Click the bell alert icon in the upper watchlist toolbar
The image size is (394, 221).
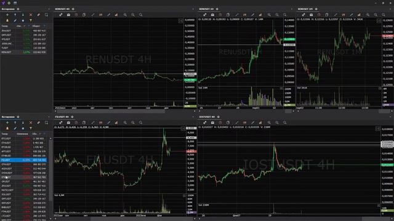pos(7,20)
